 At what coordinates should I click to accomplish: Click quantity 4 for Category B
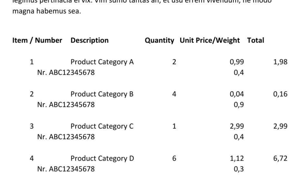pyautogui.click(x=174, y=94)
